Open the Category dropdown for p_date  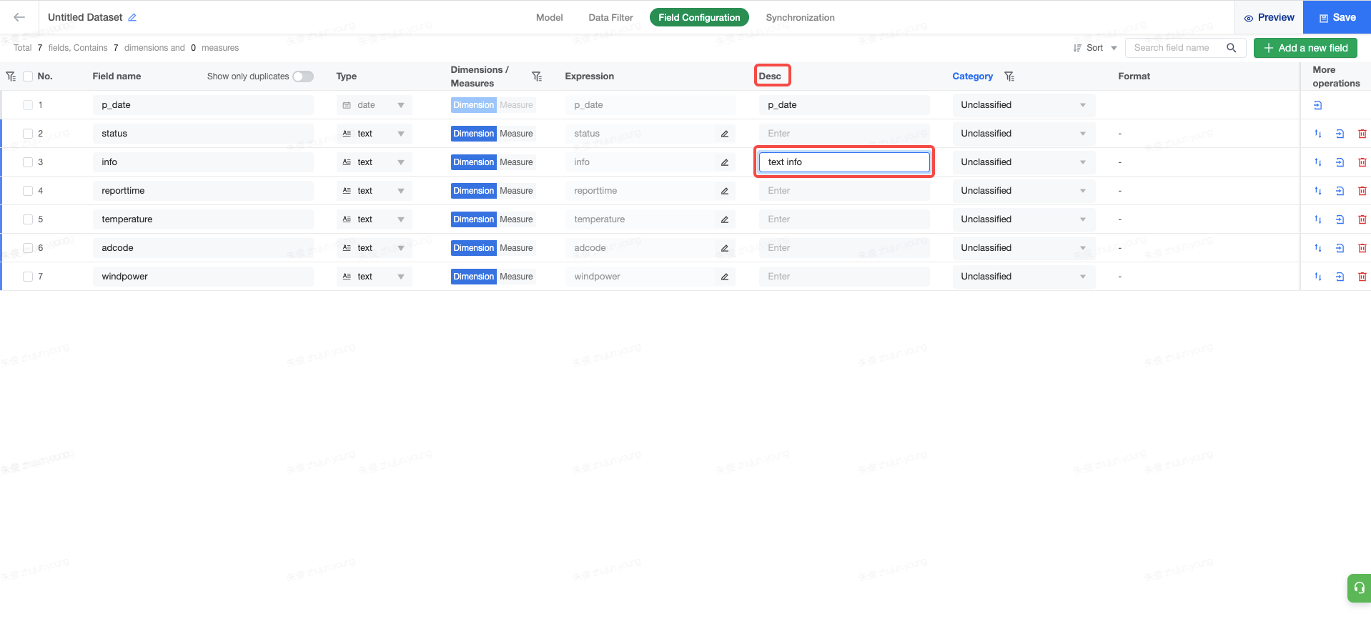1024,105
